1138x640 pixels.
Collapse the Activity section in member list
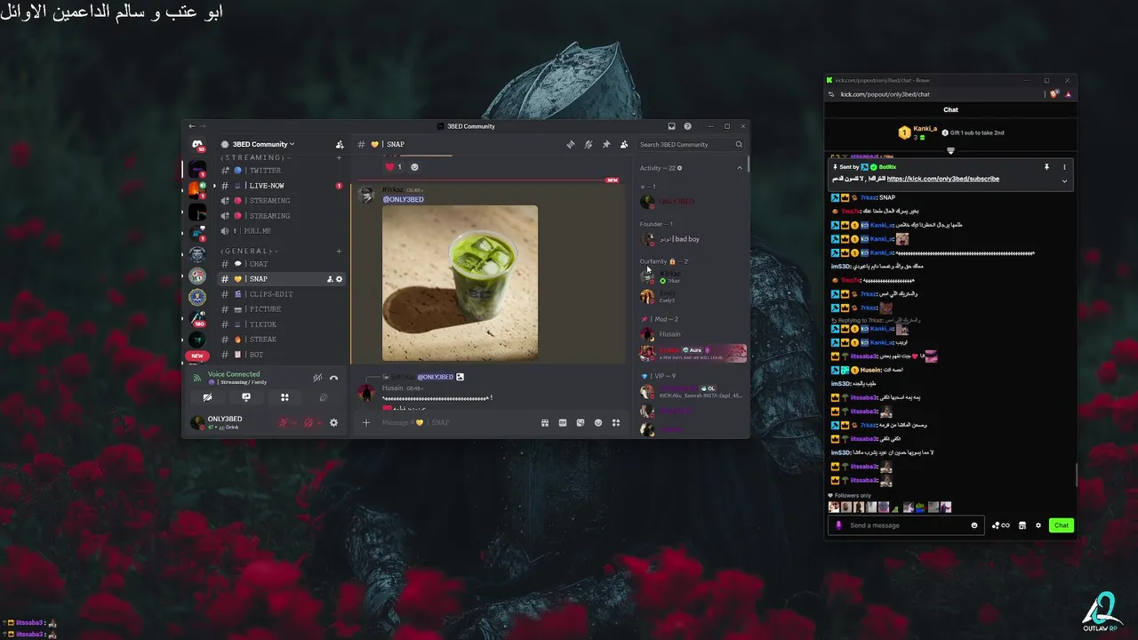739,168
